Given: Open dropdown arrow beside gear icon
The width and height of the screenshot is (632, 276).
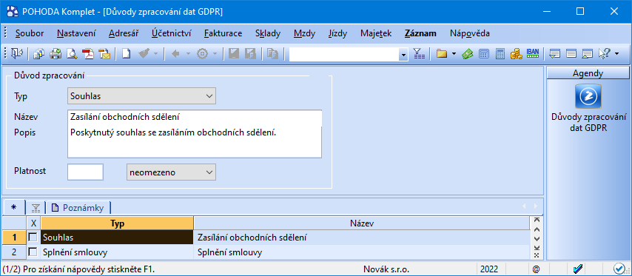Looking at the screenshot, I should 215,54.
